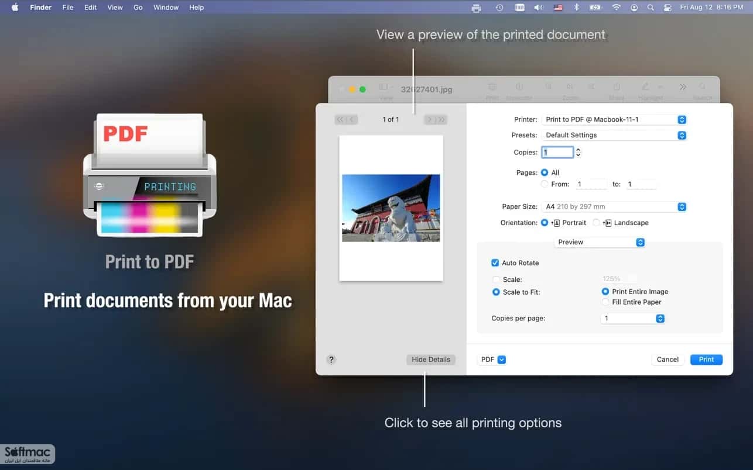The image size is (753, 470).
Task: Select Fill Entire Paper option
Action: pos(605,302)
